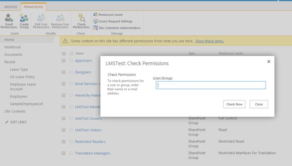Viewport: 292px width, 166px height.
Task: Tick the select-all checkbox beside Name
Action: pyautogui.click(x=71, y=53)
